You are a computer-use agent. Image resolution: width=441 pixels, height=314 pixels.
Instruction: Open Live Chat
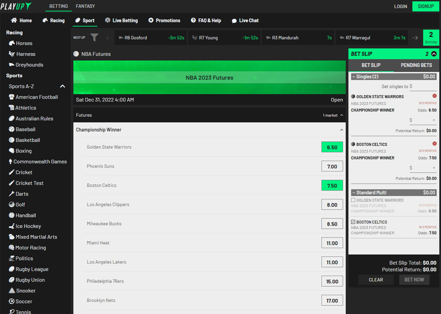(x=245, y=21)
